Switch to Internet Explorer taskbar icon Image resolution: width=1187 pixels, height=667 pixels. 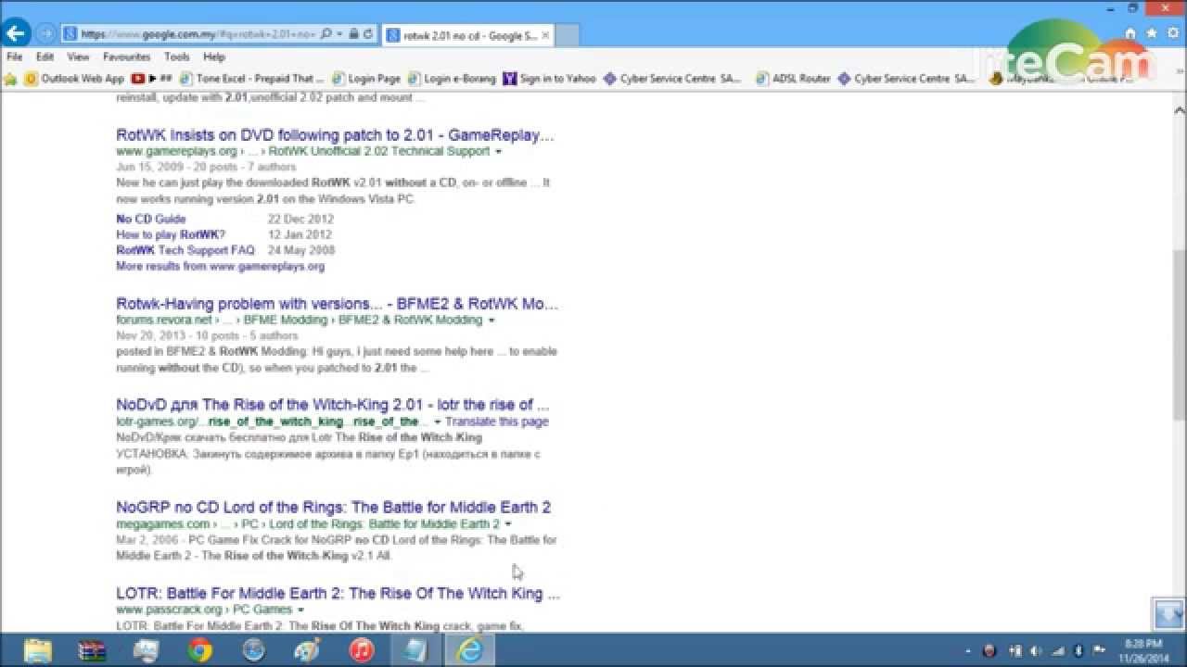(470, 650)
